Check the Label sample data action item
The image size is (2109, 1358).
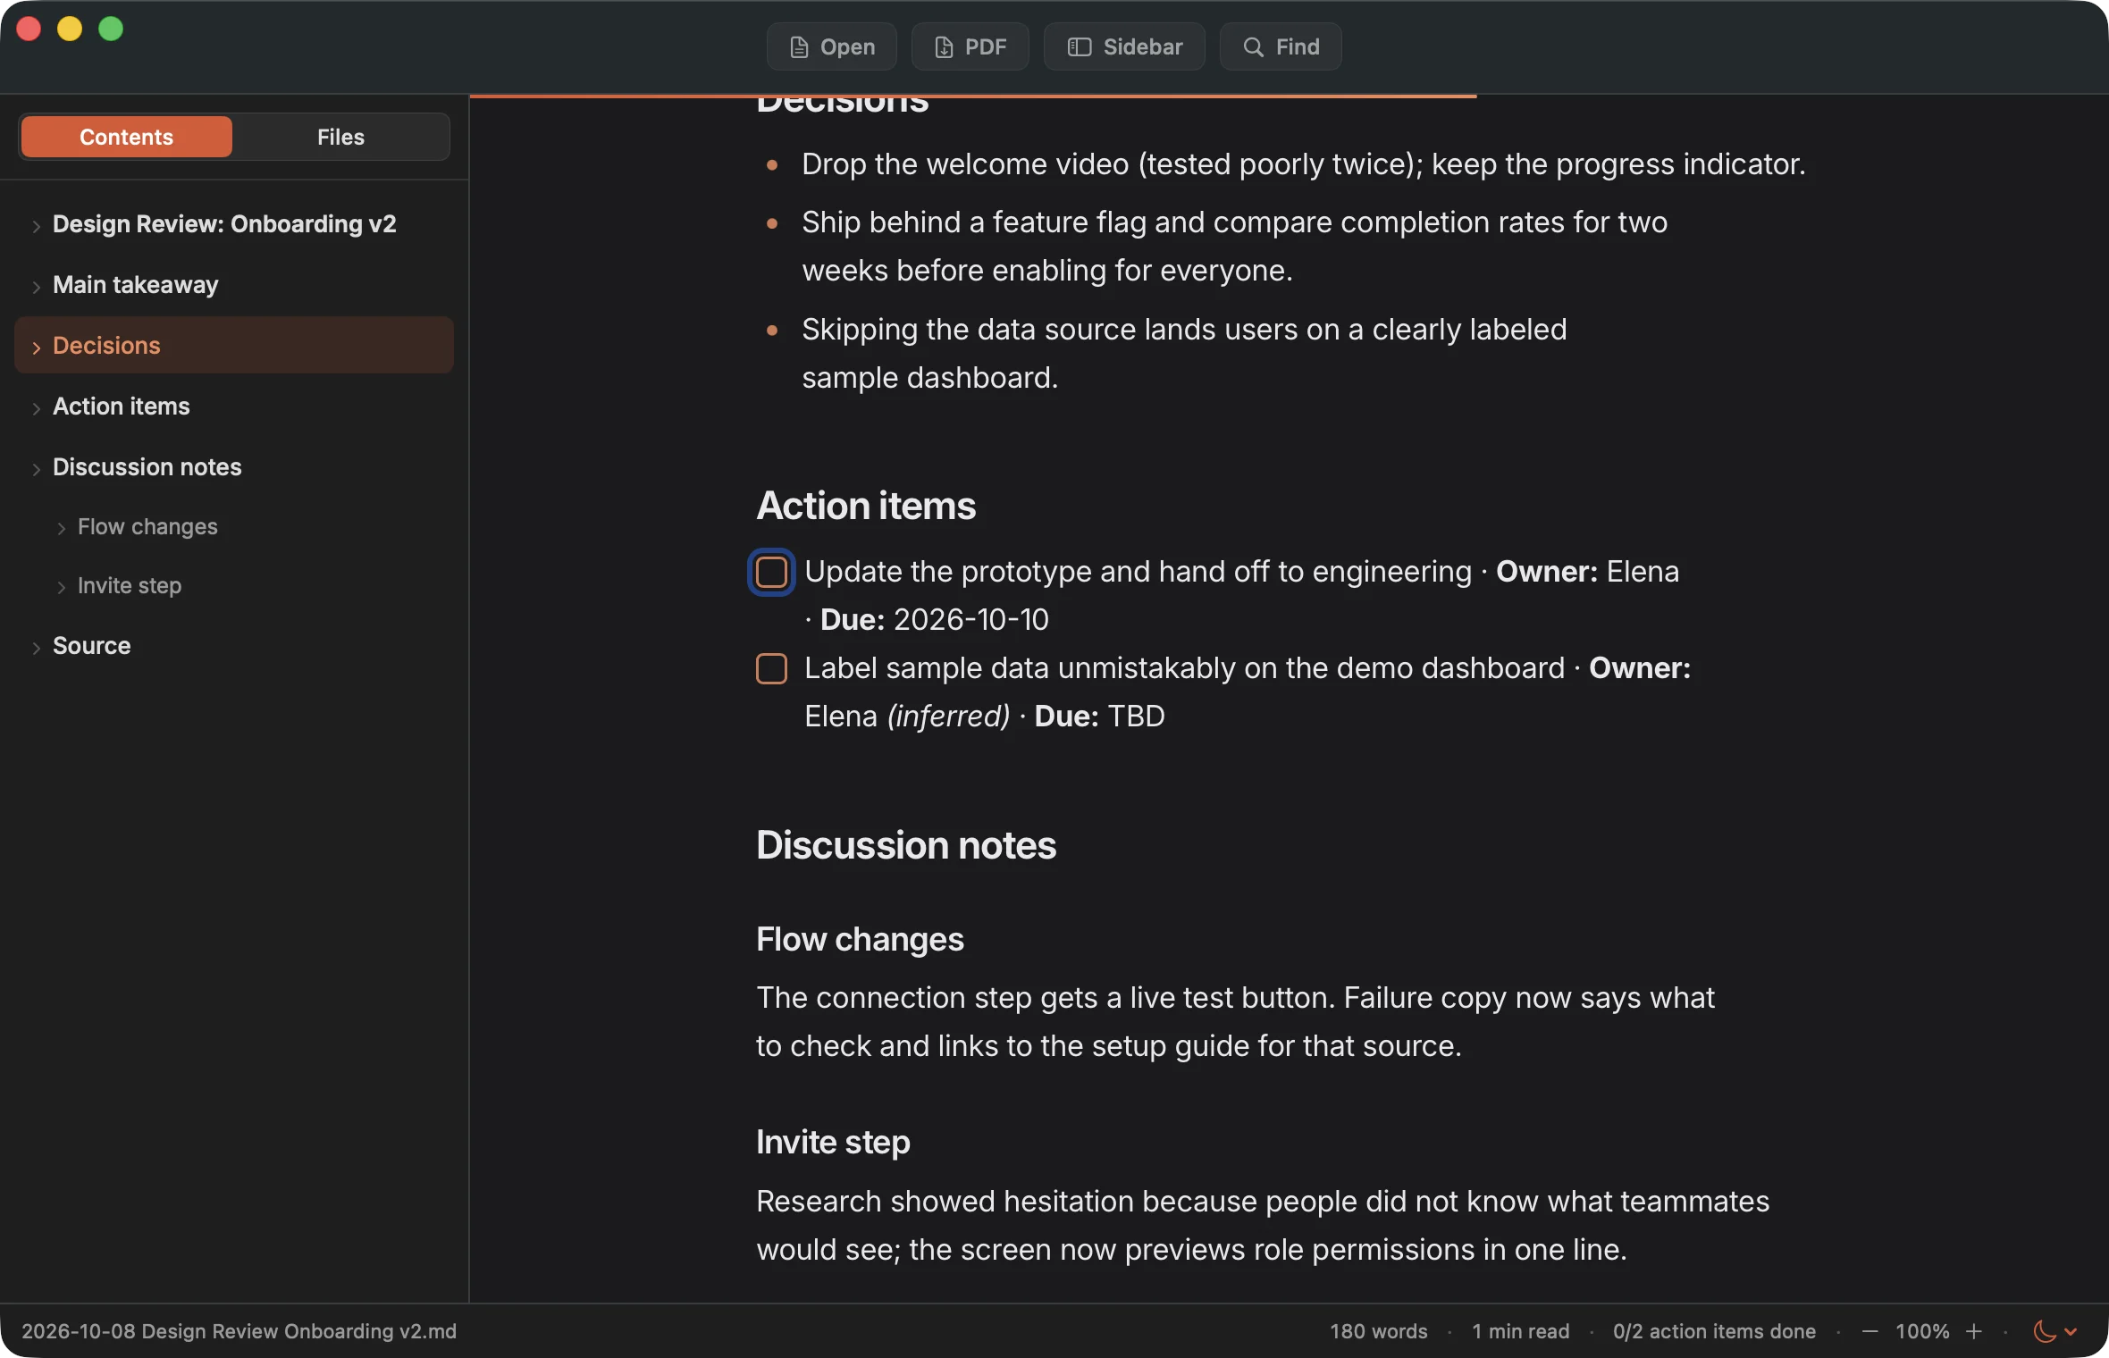coord(771,668)
